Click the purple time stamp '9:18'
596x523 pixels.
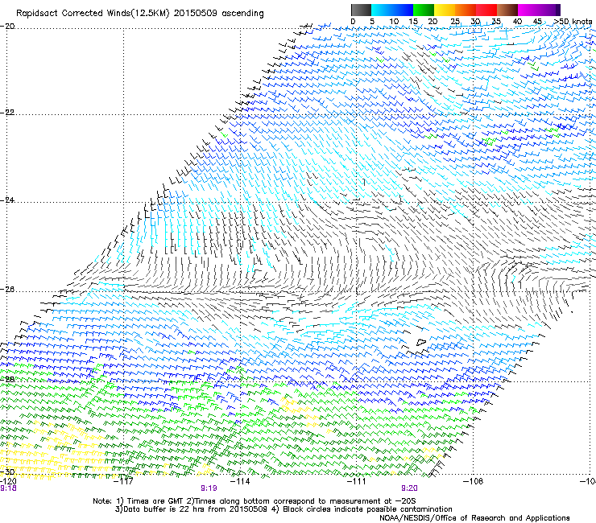point(8,488)
